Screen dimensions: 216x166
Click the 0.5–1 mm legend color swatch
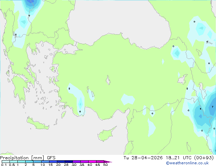14,162
